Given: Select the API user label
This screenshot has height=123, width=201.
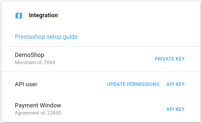Looking at the screenshot, I should 26,84.
